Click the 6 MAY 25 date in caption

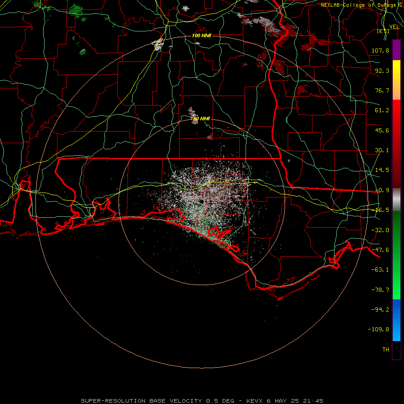point(283,401)
